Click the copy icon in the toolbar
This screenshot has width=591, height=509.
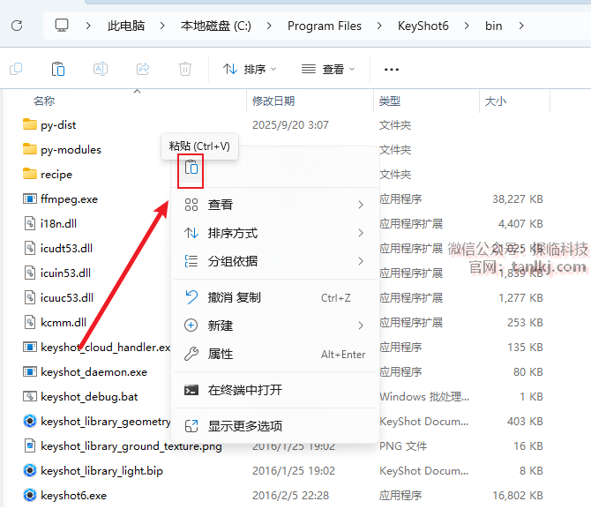[16, 69]
